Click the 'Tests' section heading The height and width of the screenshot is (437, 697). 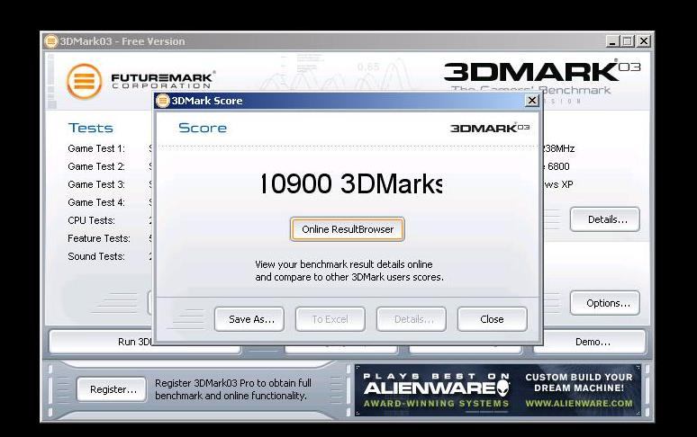(91, 129)
